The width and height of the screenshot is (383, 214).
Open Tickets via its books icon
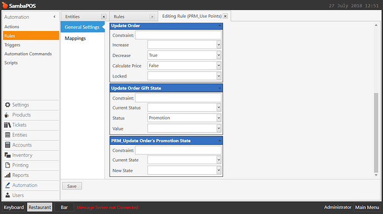click(x=7, y=125)
